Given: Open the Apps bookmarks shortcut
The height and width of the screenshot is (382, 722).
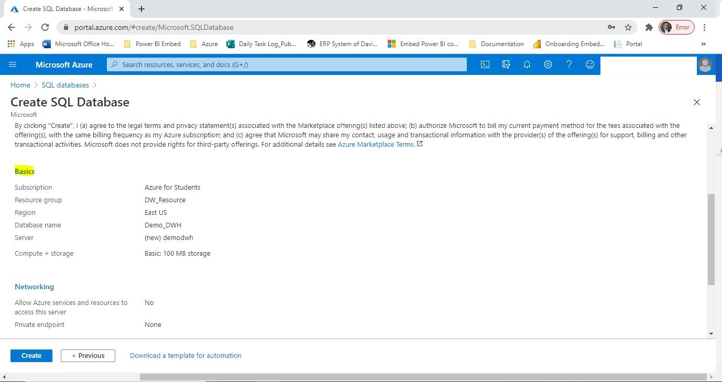Looking at the screenshot, I should pos(21,44).
